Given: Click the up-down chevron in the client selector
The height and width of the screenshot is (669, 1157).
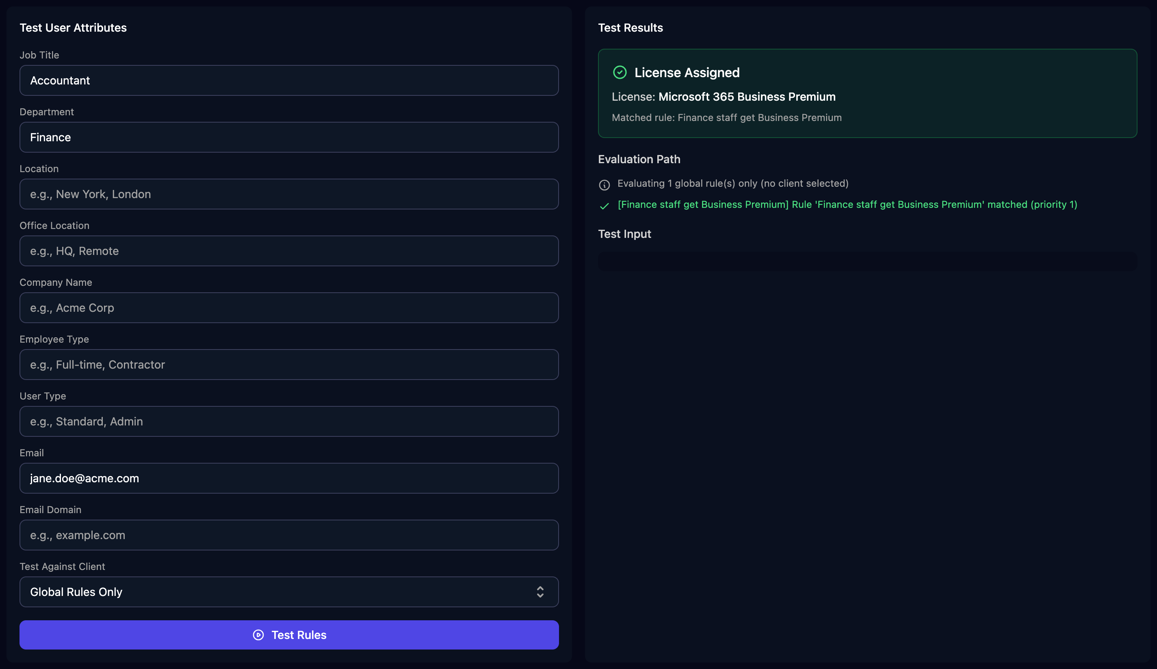Looking at the screenshot, I should coord(540,592).
